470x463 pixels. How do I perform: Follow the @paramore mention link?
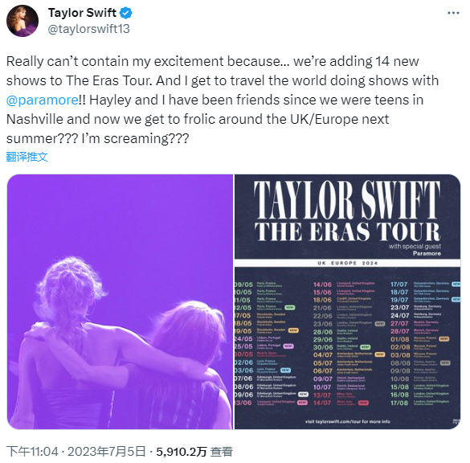pos(43,100)
